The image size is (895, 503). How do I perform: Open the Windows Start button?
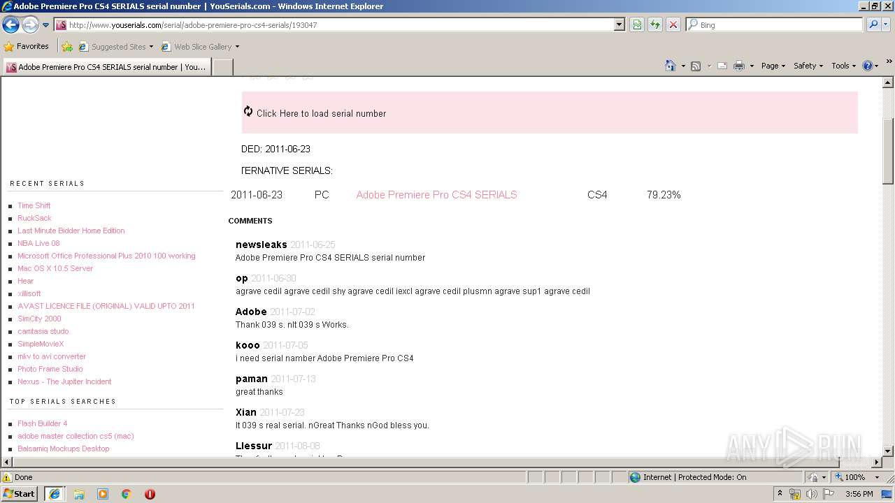(20, 493)
